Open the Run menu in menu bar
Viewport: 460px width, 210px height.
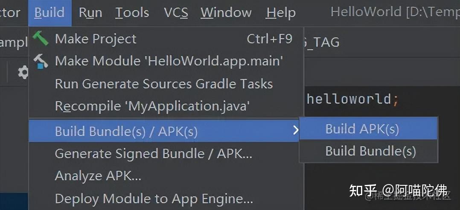click(90, 13)
